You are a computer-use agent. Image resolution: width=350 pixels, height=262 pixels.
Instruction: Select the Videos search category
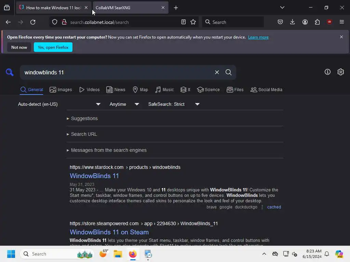pyautogui.click(x=89, y=90)
